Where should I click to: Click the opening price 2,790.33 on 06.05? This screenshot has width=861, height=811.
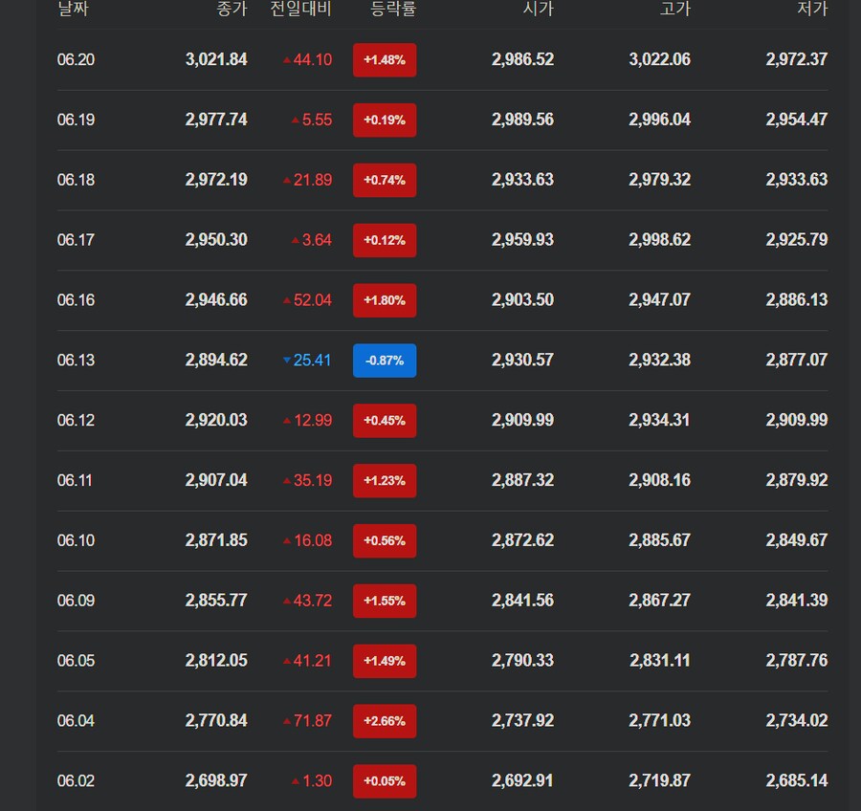pos(522,661)
